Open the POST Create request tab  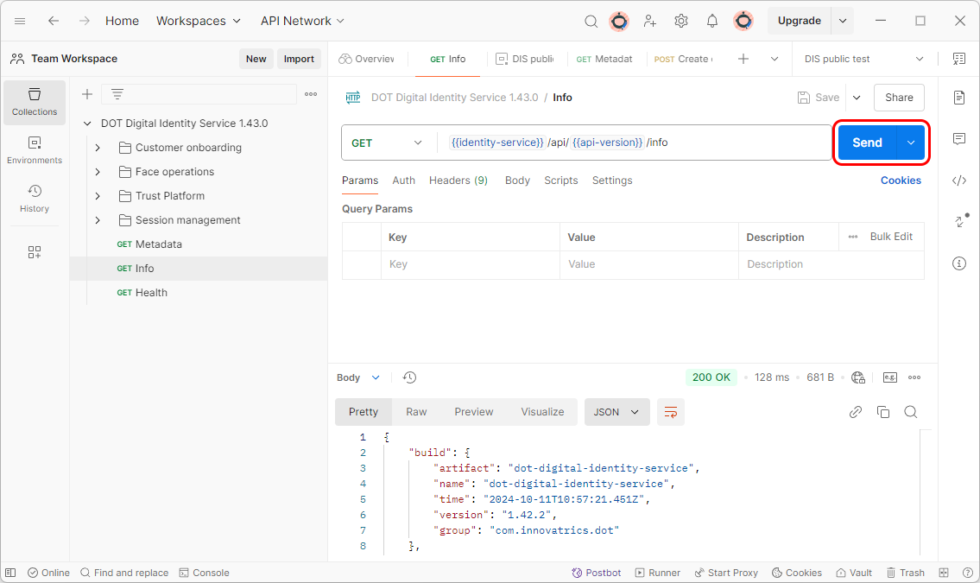pos(683,59)
